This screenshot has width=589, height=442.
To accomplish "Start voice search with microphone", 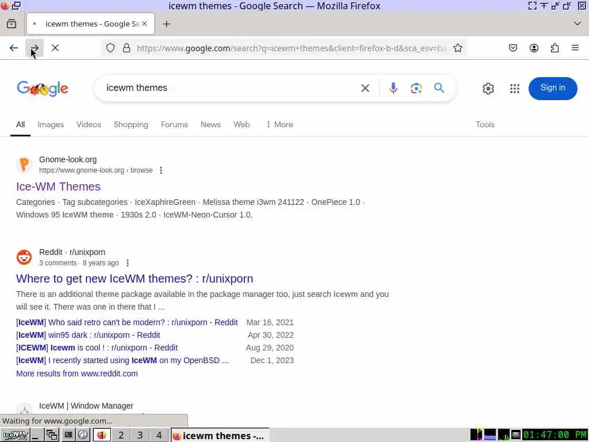I will click(393, 88).
